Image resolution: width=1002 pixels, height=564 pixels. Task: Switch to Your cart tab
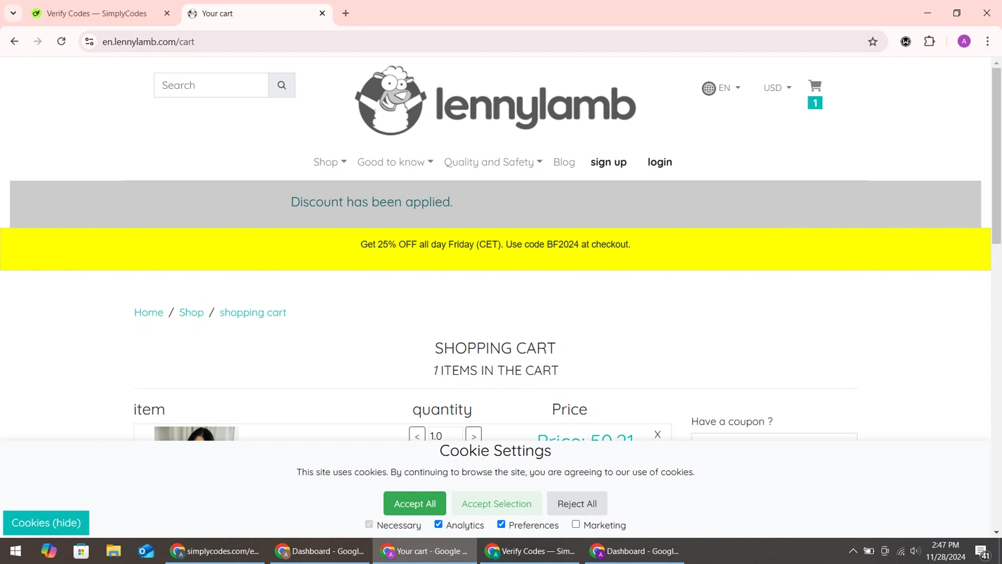[256, 13]
